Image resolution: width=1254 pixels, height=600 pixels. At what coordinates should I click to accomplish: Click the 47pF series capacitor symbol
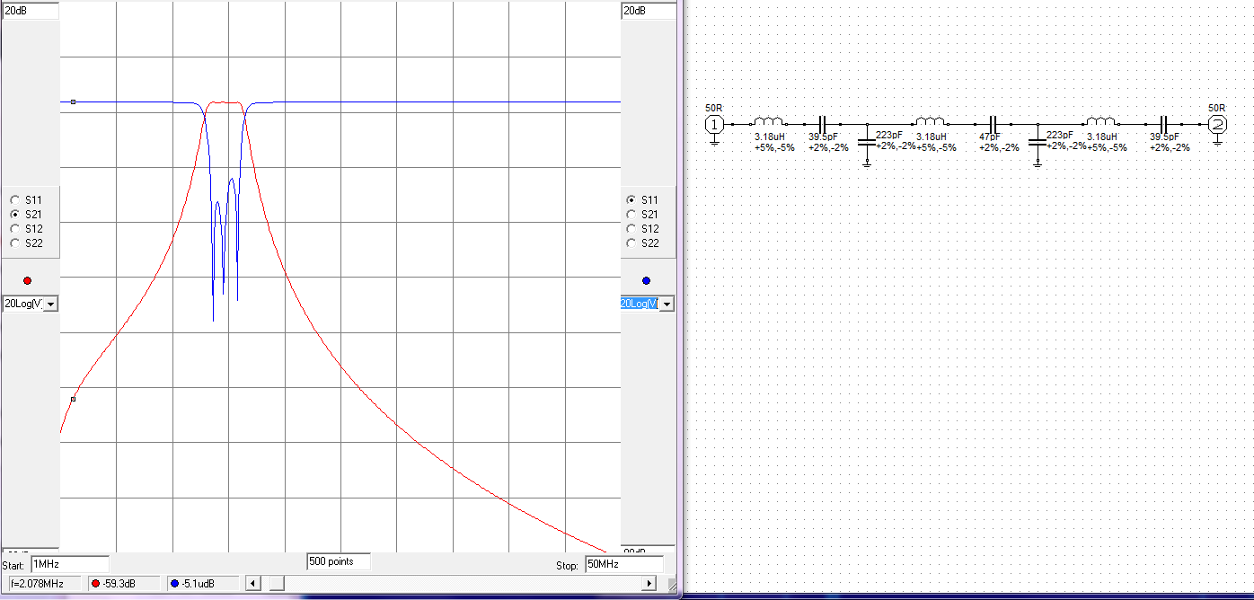[x=993, y=124]
